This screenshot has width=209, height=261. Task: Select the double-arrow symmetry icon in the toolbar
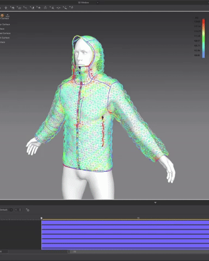point(58,8)
